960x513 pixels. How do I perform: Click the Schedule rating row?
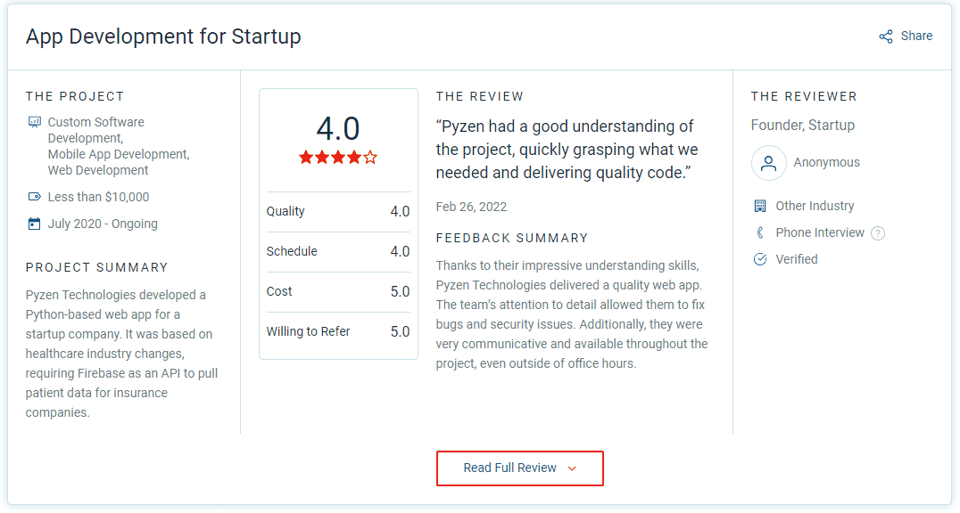[x=338, y=251]
